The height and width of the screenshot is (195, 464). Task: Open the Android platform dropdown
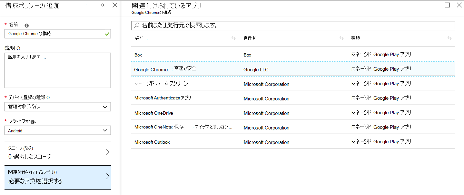[x=58, y=130]
